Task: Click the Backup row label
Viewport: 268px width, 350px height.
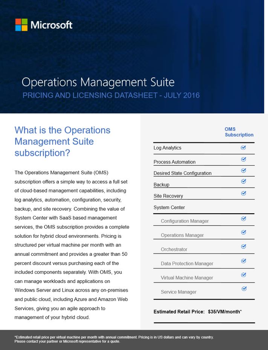Action: (x=161, y=185)
